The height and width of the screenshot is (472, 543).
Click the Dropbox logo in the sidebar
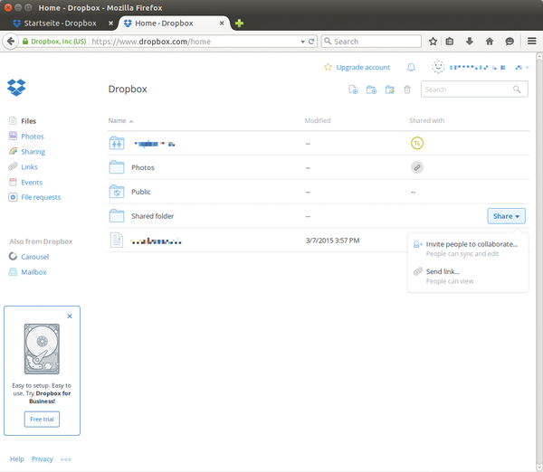tap(16, 88)
